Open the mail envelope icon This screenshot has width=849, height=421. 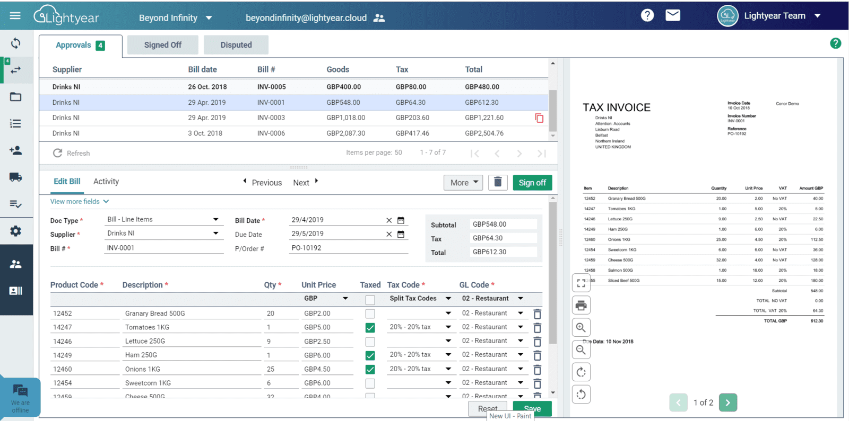(x=673, y=15)
